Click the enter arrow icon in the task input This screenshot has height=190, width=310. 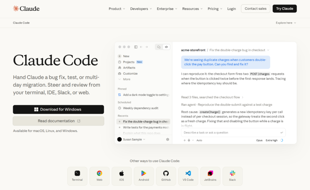pyautogui.click(x=282, y=133)
